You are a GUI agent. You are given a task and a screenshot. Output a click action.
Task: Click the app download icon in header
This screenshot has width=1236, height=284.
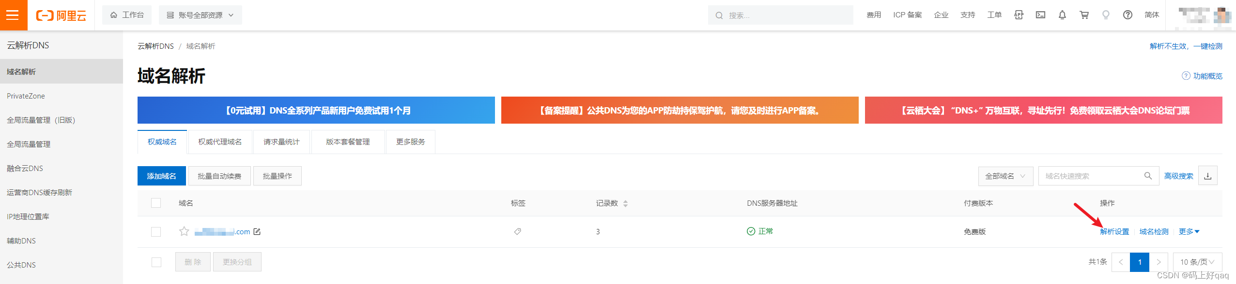1019,15
